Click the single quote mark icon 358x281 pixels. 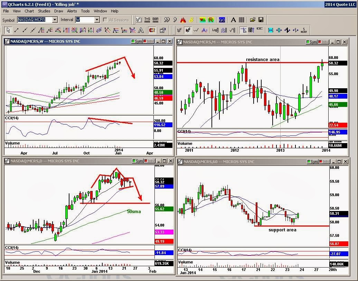[175, 20]
